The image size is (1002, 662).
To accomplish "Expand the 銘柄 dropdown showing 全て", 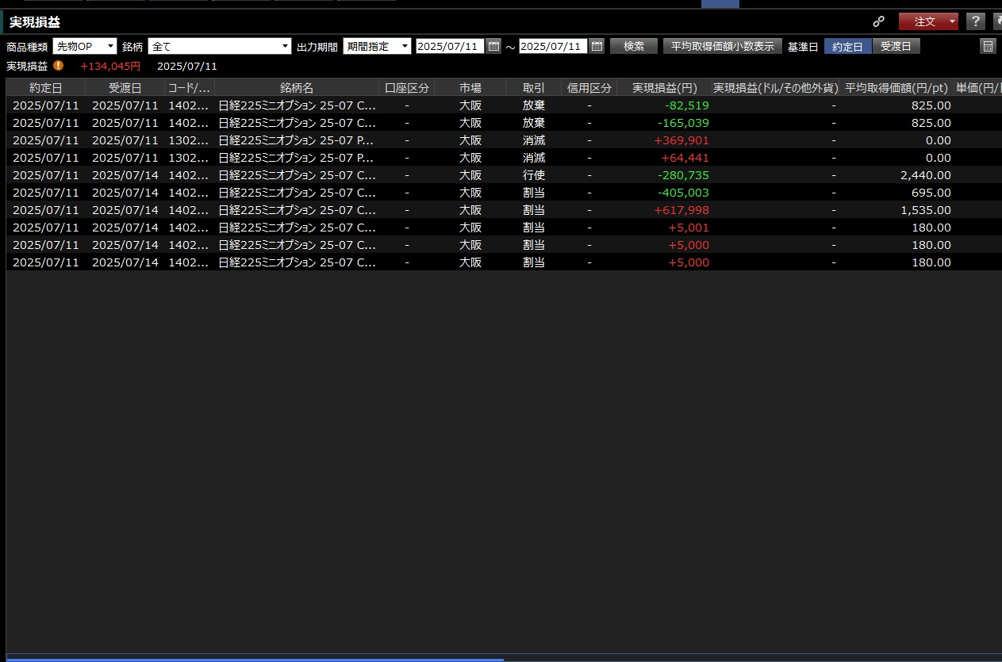I will click(x=220, y=46).
